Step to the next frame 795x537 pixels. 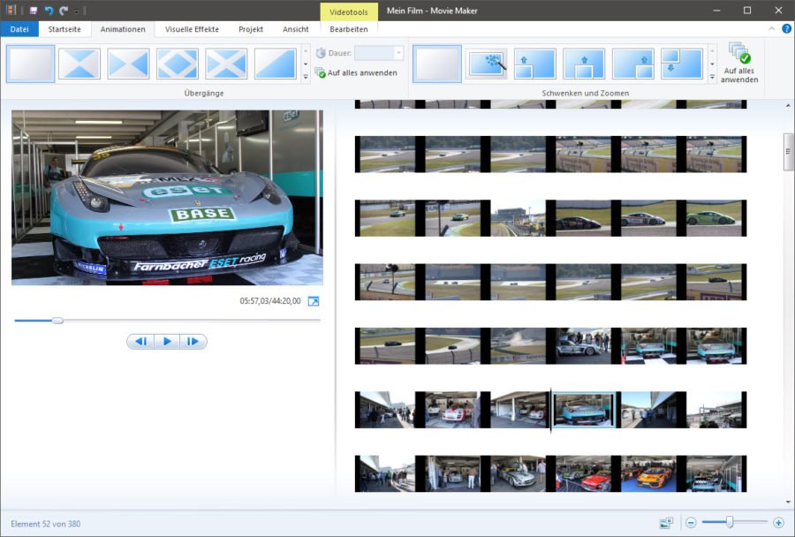click(193, 342)
